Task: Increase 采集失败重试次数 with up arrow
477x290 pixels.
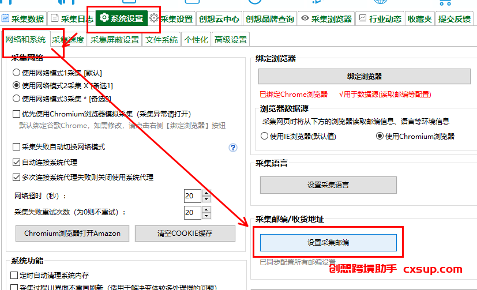Action: pos(206,209)
